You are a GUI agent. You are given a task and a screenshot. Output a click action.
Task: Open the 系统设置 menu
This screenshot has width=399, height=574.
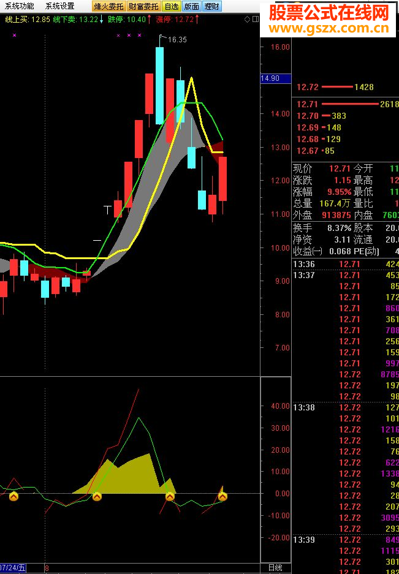[59, 6]
